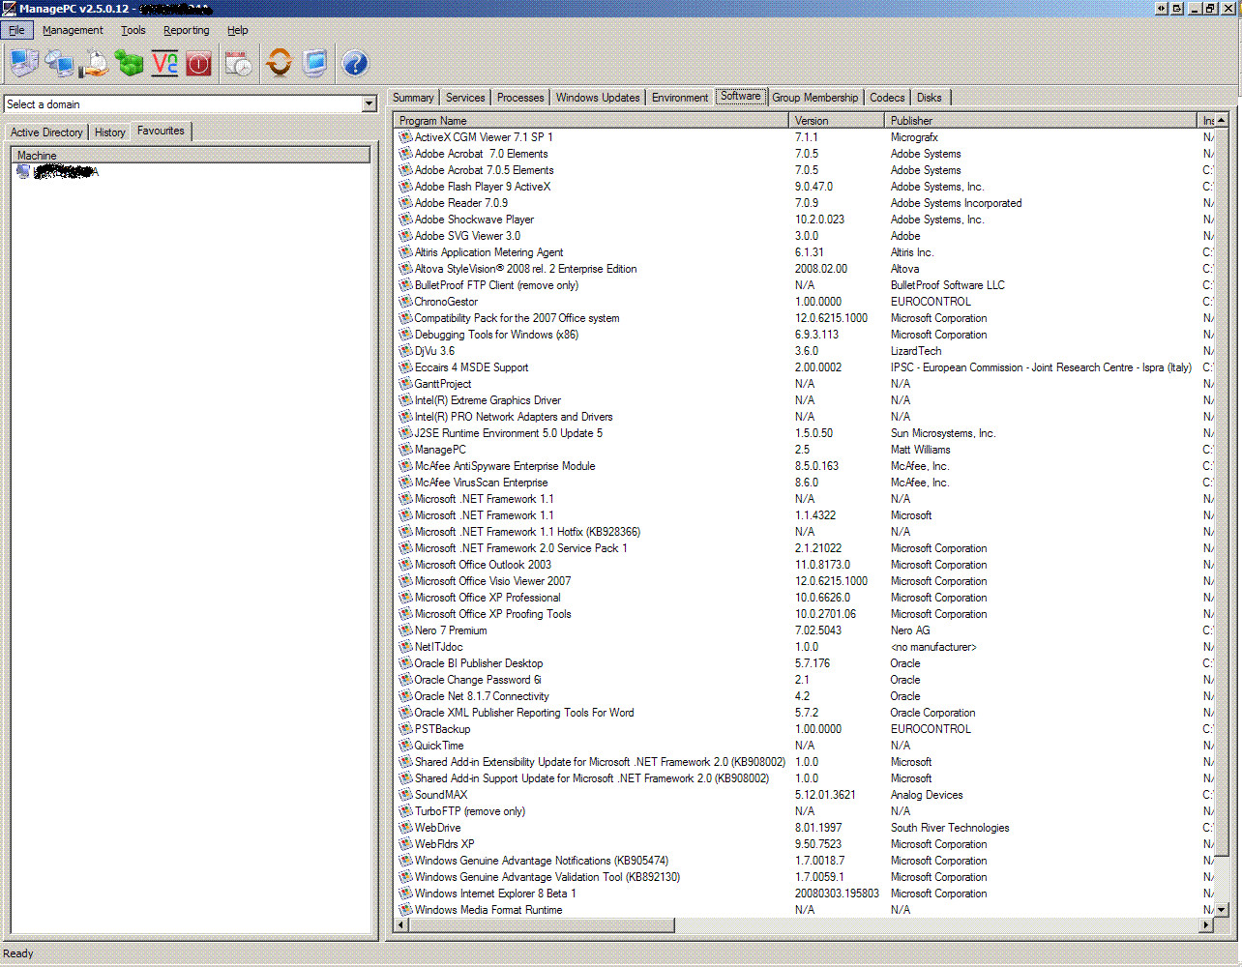
Task: Switch to the Disks tab
Action: [x=930, y=98]
